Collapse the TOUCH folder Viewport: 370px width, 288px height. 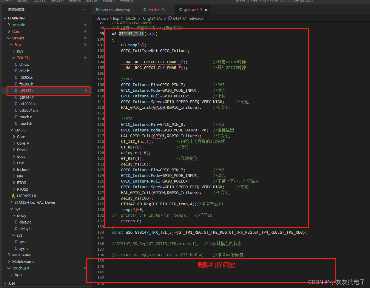[23, 58]
